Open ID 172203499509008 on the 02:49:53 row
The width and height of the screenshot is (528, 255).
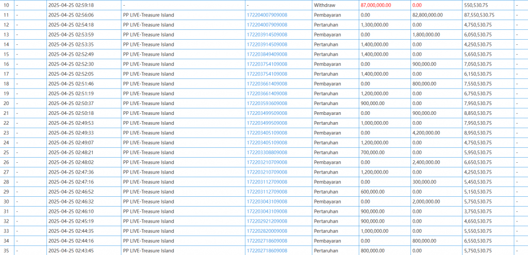click(267, 123)
